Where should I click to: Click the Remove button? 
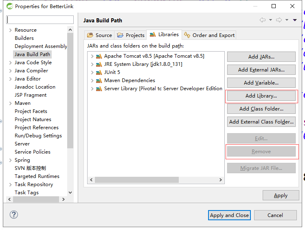click(x=261, y=152)
